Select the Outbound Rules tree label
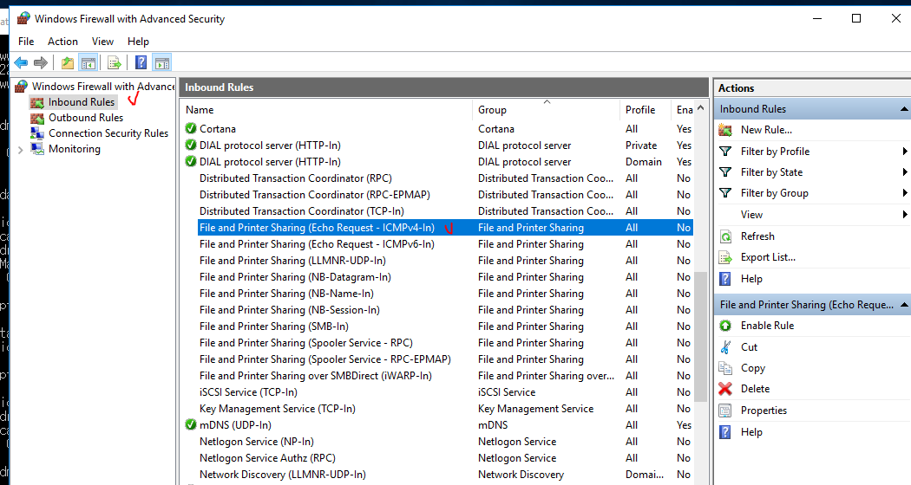 point(86,118)
